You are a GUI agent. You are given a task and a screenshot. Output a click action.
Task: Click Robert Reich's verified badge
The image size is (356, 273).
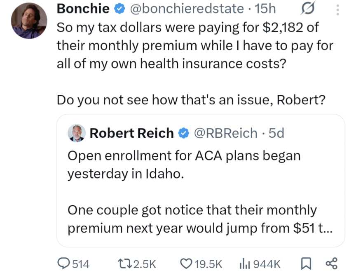pyautogui.click(x=184, y=133)
